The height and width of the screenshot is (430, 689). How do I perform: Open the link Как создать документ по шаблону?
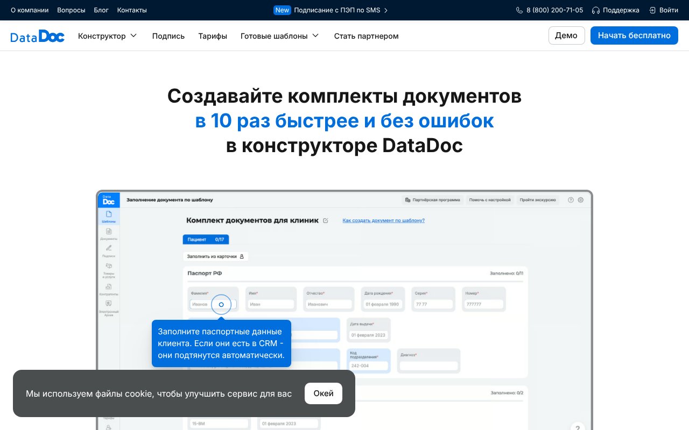[383, 220]
